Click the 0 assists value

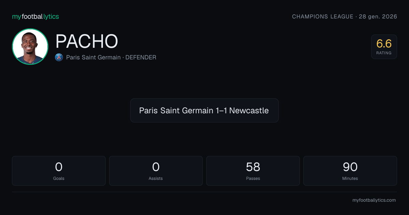156,167
